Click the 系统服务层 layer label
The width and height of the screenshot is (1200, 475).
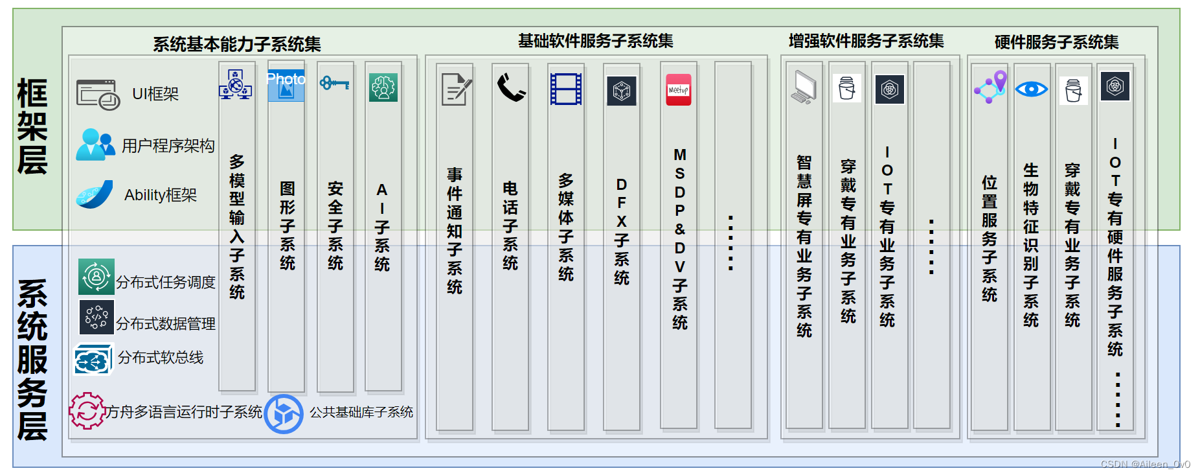(x=32, y=360)
